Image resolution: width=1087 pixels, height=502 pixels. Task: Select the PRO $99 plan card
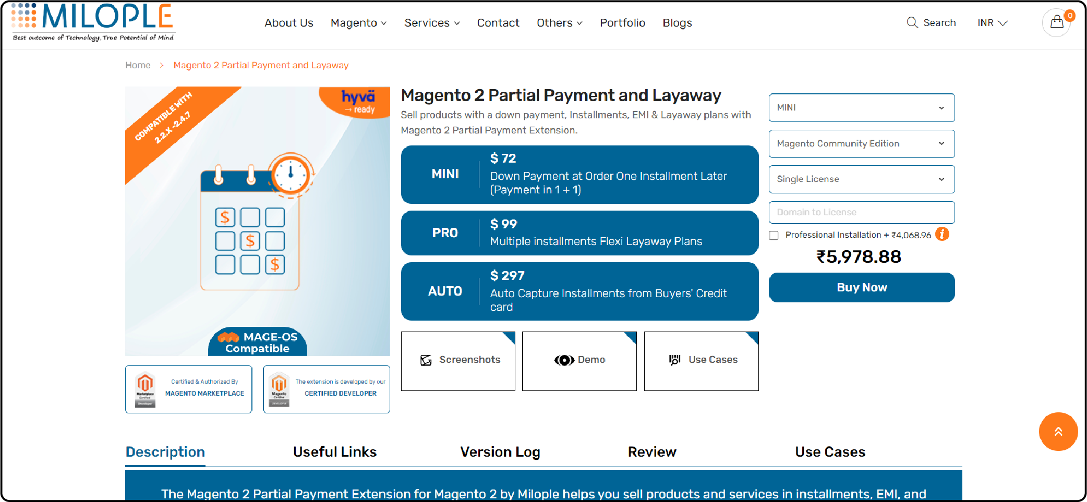[x=579, y=233]
